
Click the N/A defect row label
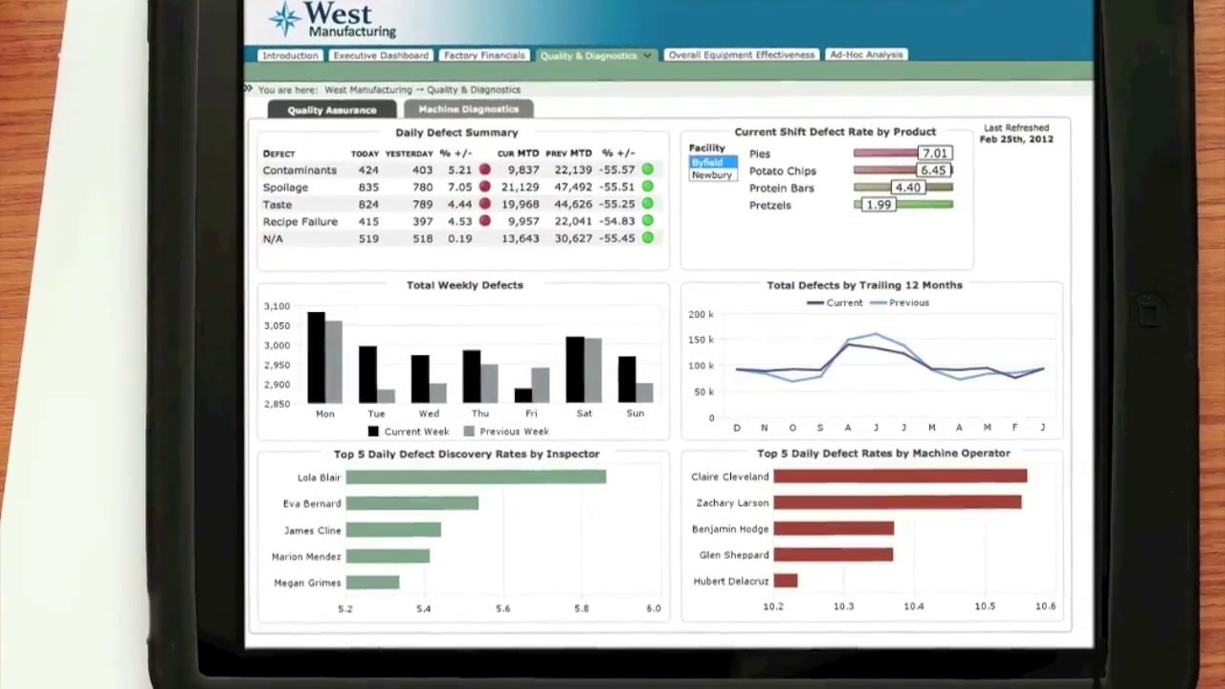pos(273,239)
